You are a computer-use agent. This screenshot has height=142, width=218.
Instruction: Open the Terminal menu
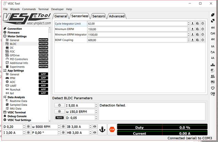point(43,9)
